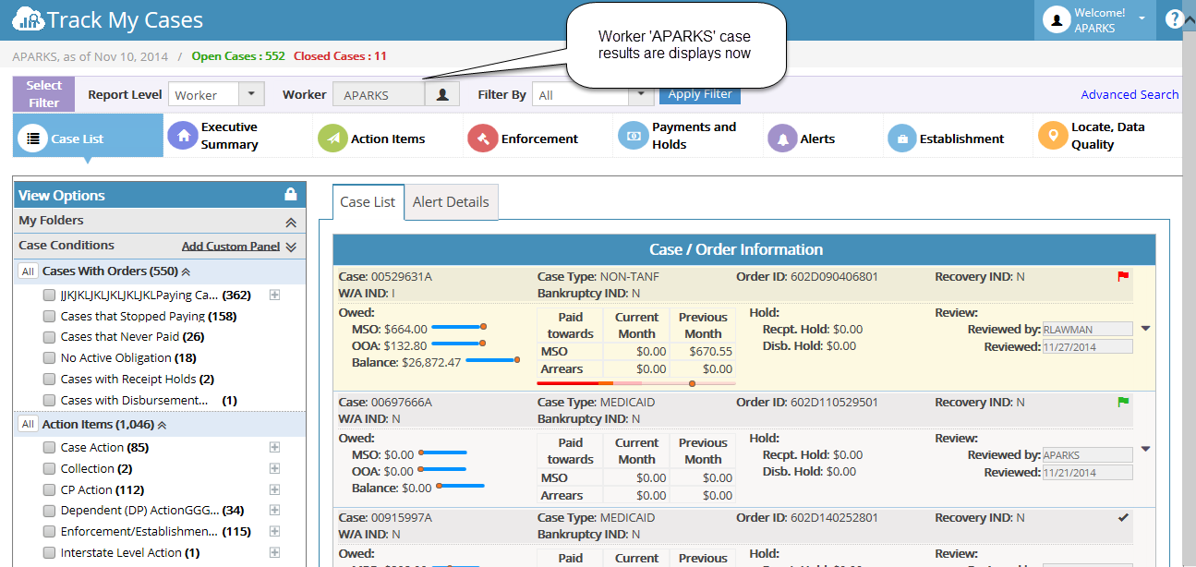Tick the Collection checkbox
Screen dimensions: 1196x567
[x=49, y=469]
